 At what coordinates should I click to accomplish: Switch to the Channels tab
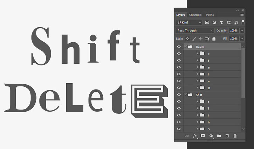[x=195, y=15]
